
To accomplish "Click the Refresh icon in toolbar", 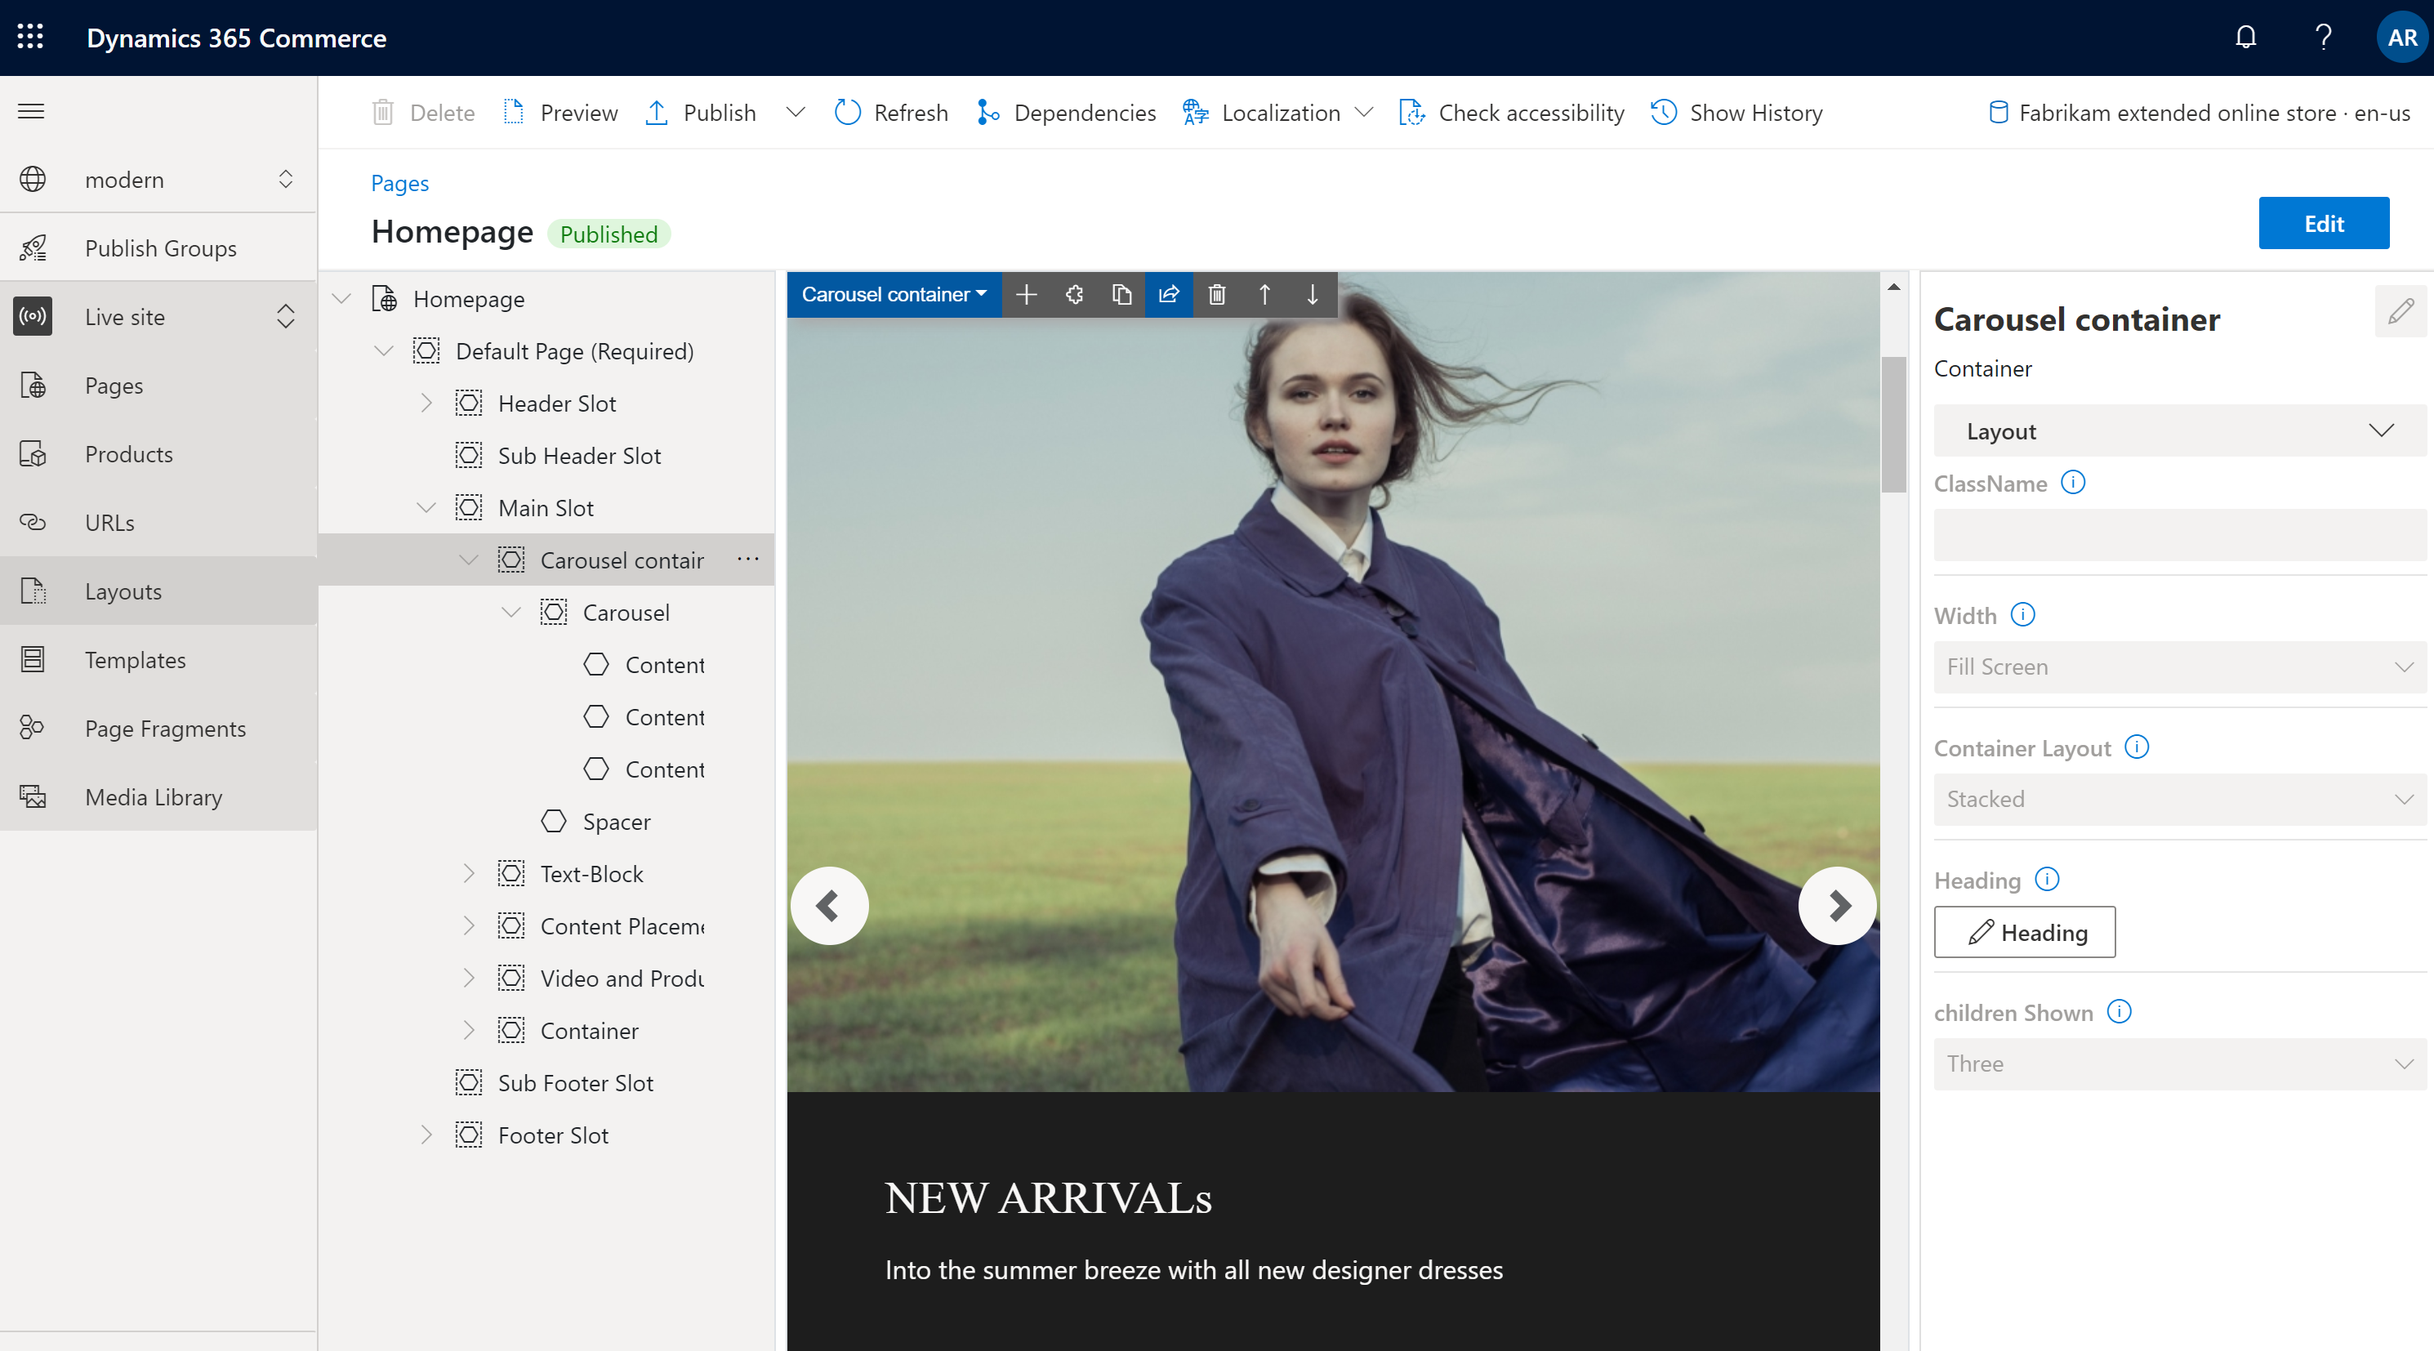I will pos(845,111).
